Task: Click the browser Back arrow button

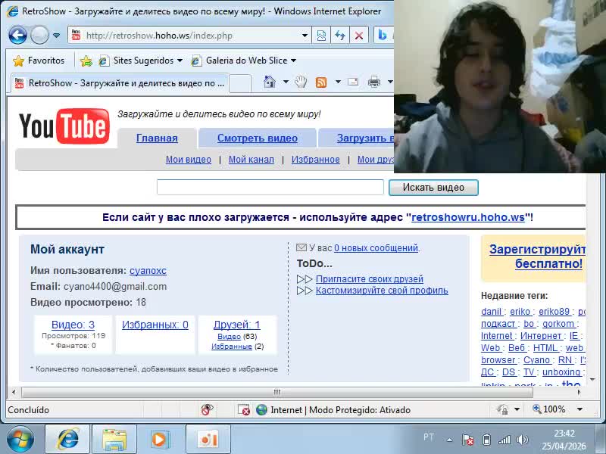Action: [x=17, y=35]
